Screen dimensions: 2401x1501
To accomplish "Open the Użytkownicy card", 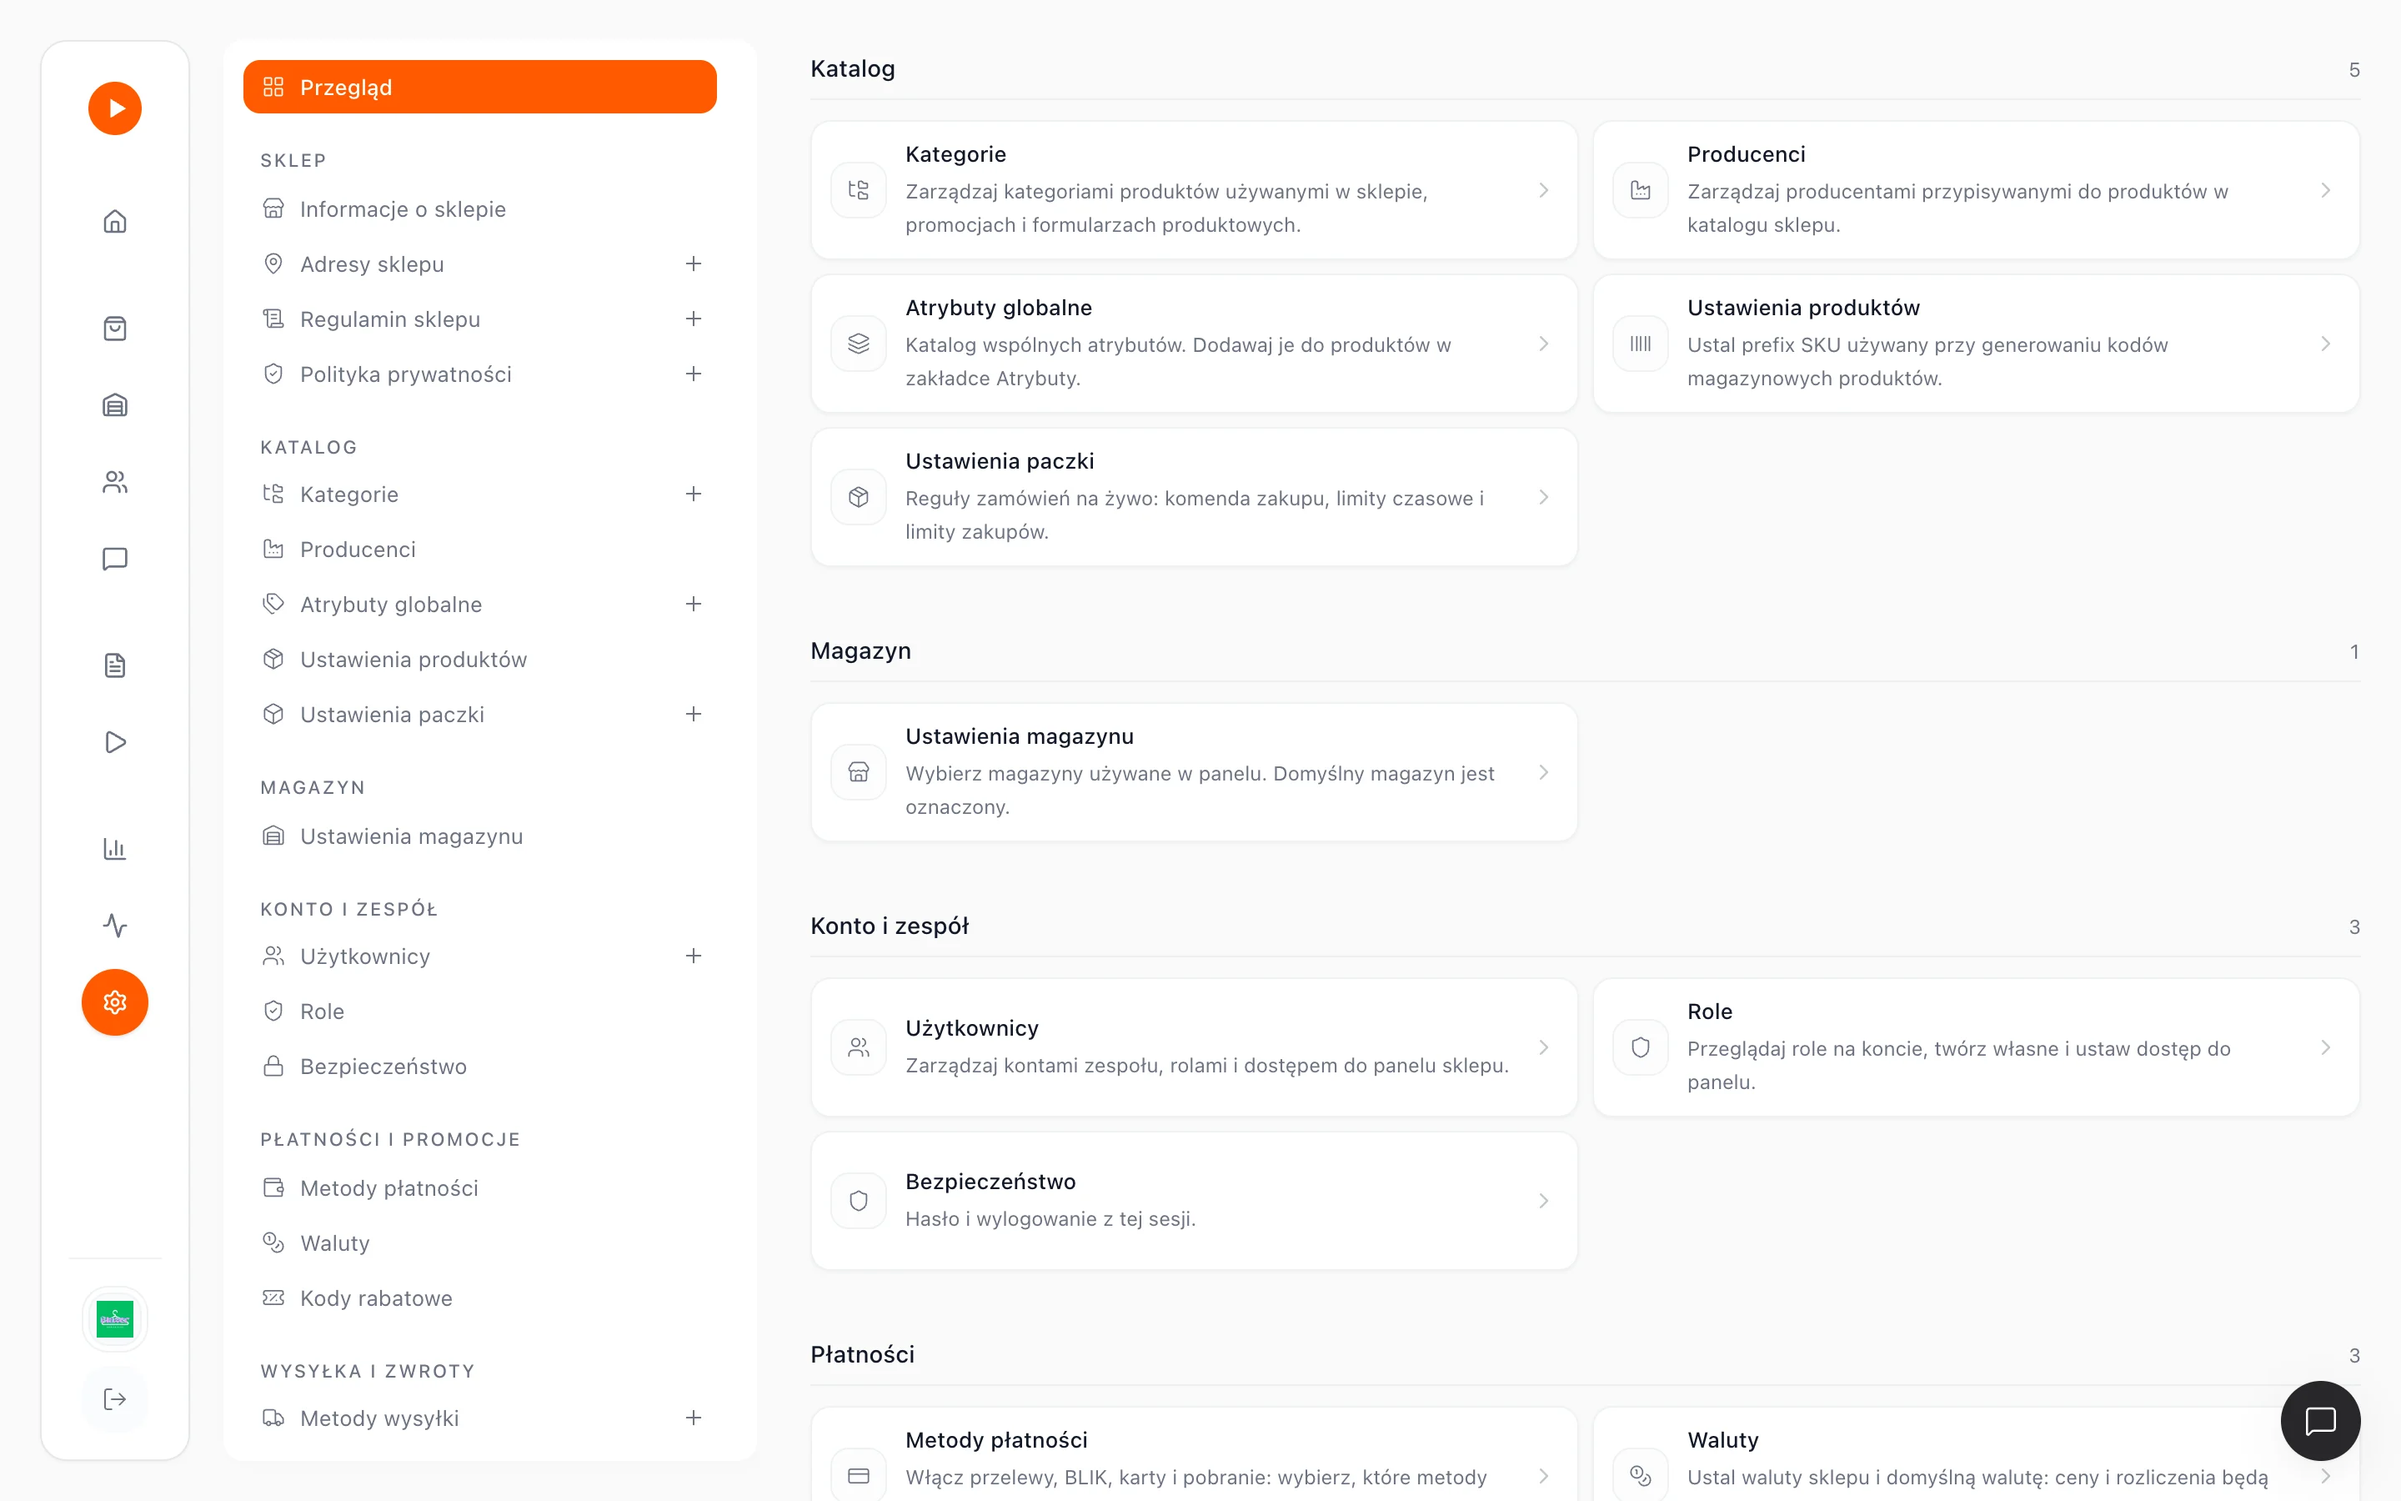I will [x=1194, y=1048].
